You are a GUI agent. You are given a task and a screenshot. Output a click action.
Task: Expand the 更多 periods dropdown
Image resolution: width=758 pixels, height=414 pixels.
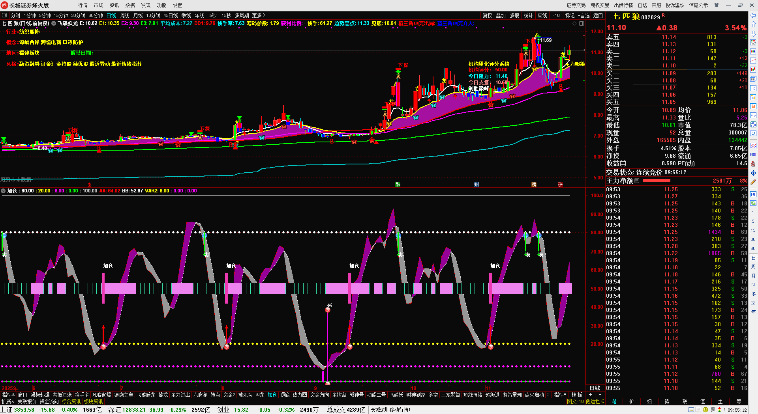coord(259,15)
